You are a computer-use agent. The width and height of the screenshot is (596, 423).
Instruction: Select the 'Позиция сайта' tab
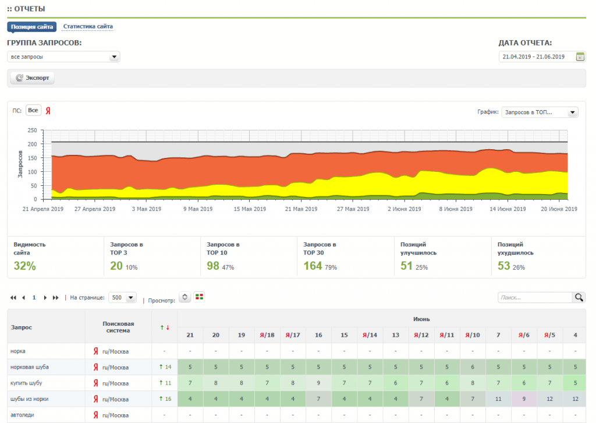32,26
